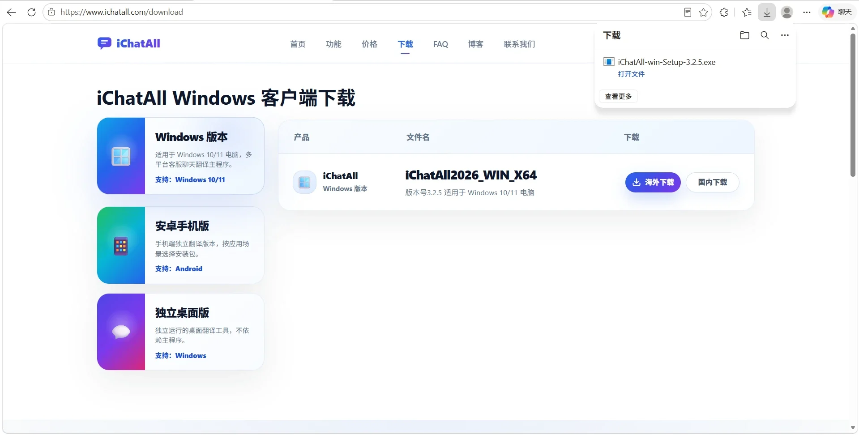The image size is (859, 435).
Task: Open the 功能 navigation item
Action: (333, 44)
